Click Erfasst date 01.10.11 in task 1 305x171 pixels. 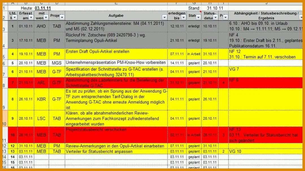tap(26, 26)
